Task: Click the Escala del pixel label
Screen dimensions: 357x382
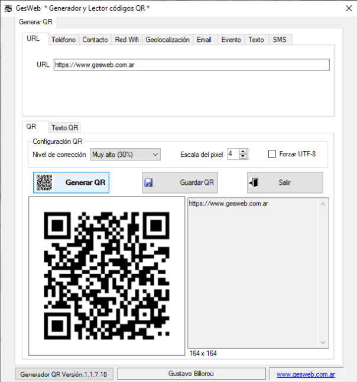Action: click(x=202, y=155)
